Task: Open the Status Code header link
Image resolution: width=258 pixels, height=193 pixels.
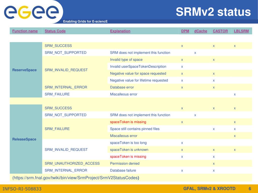Action: point(55,31)
